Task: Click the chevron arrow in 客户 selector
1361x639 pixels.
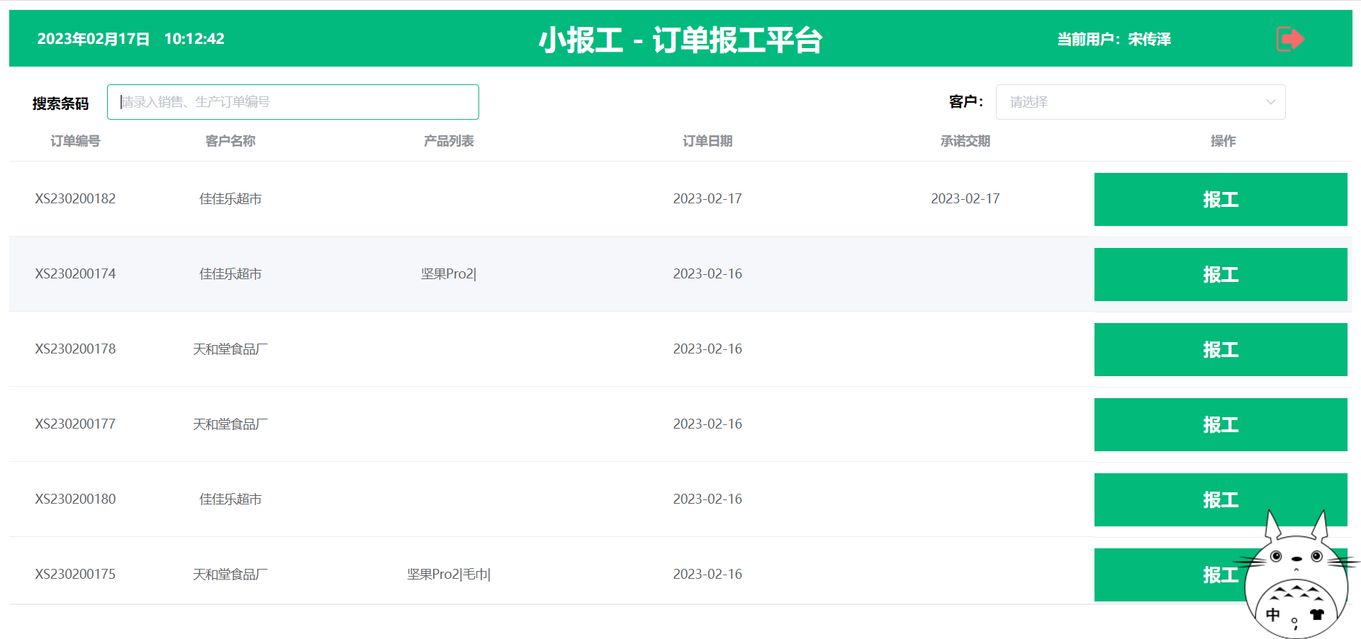Action: click(x=1270, y=102)
